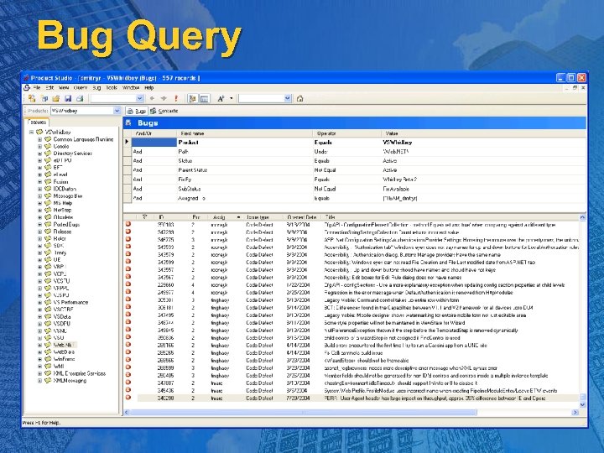Collapse the VSWhidbey root tree node
Screen dimensions: 604x453
[32, 133]
